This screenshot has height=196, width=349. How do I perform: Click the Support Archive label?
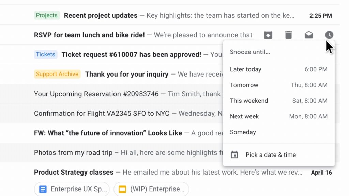(x=57, y=74)
